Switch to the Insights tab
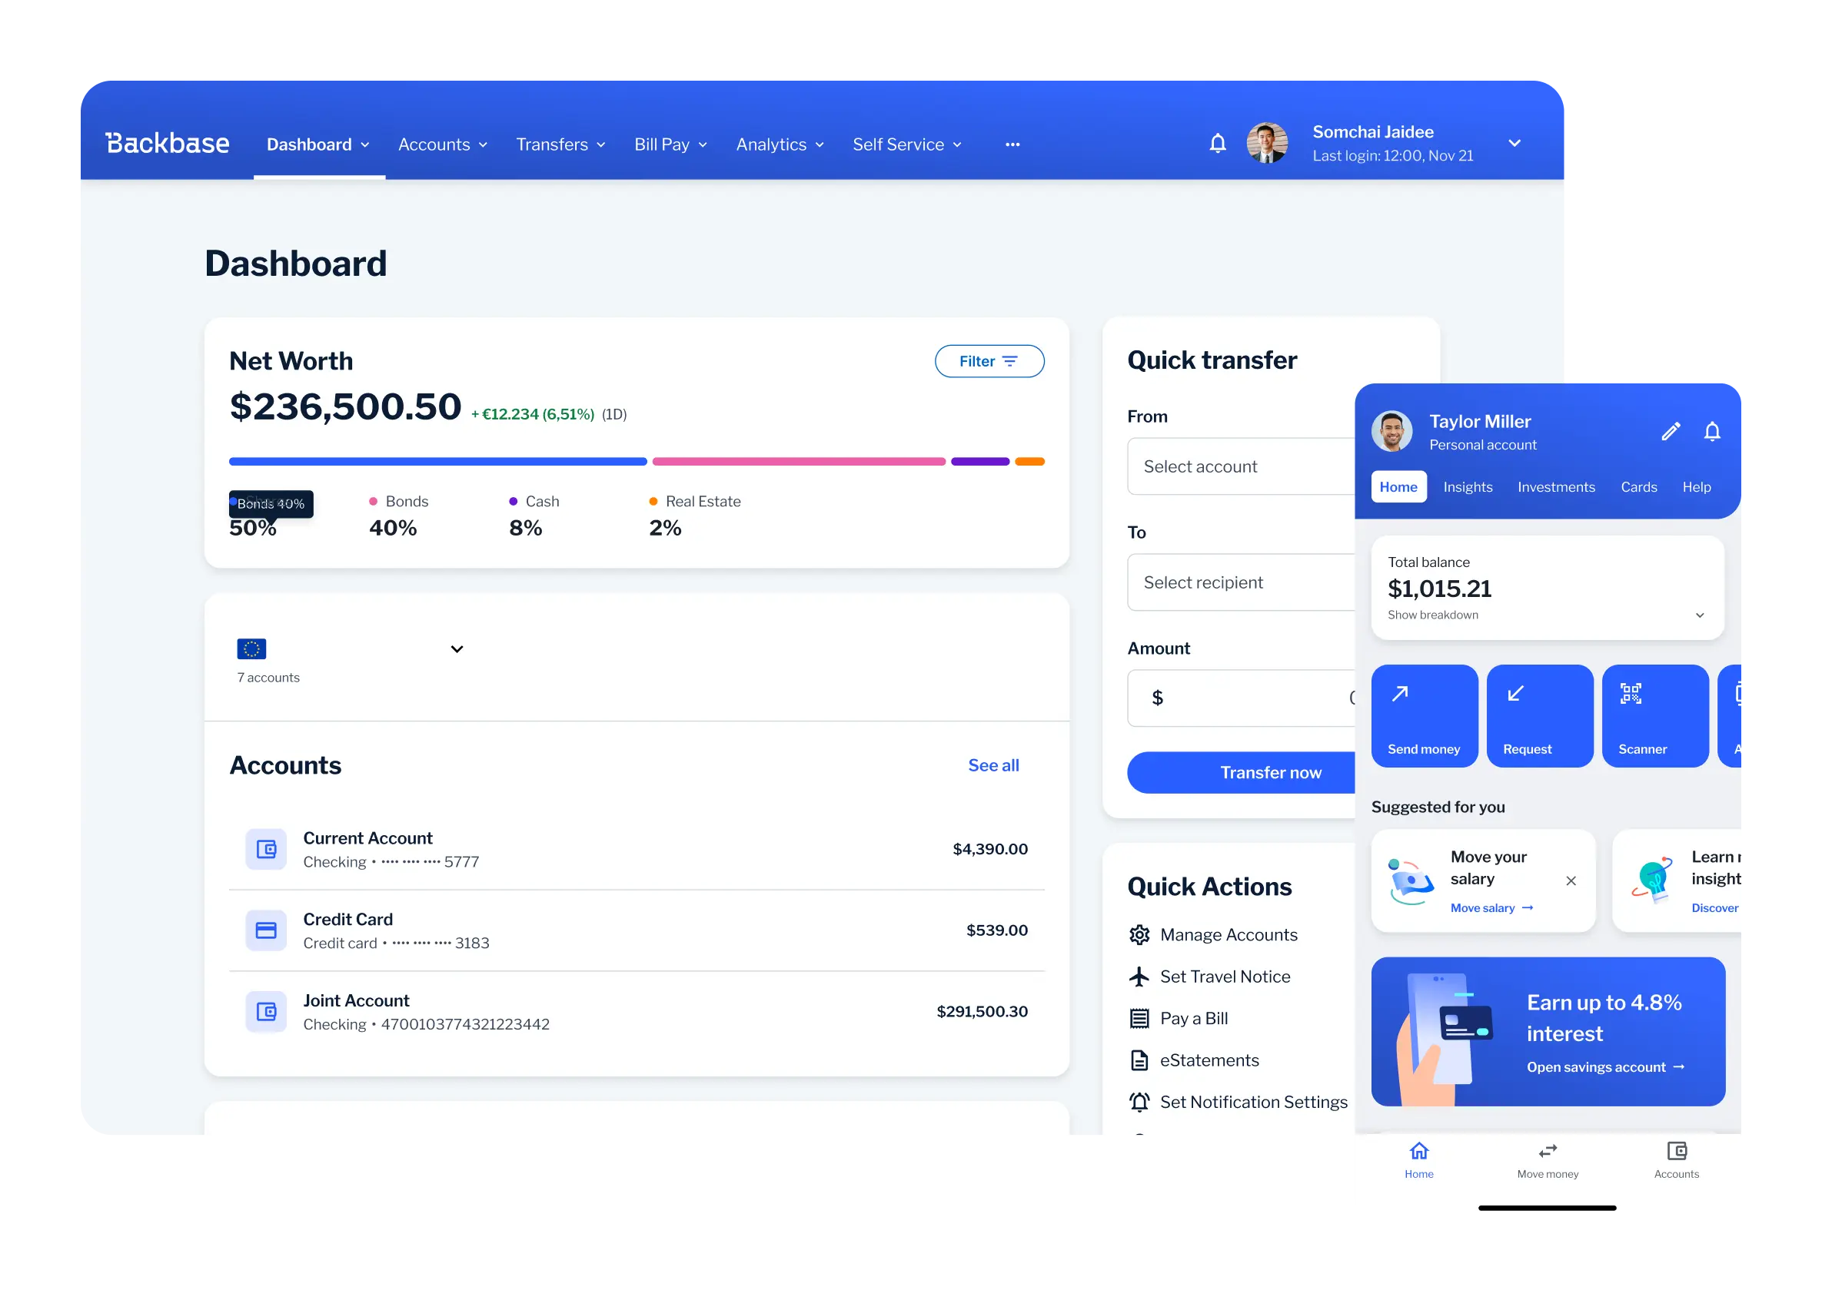1822x1300 pixels. click(1468, 486)
